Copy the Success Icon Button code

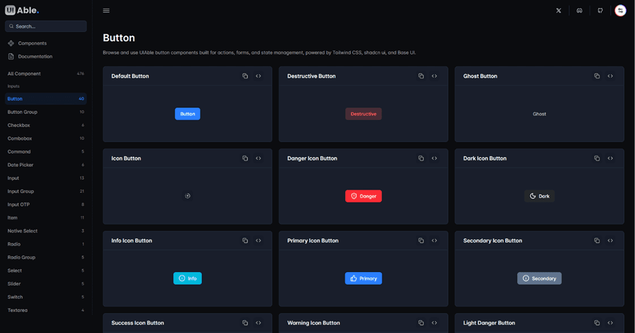click(x=245, y=323)
